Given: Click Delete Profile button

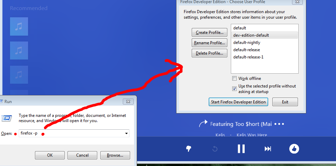Looking at the screenshot, I should click(x=209, y=53).
